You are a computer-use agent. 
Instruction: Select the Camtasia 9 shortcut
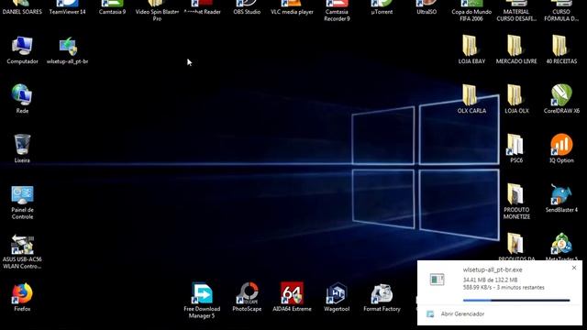[112, 7]
